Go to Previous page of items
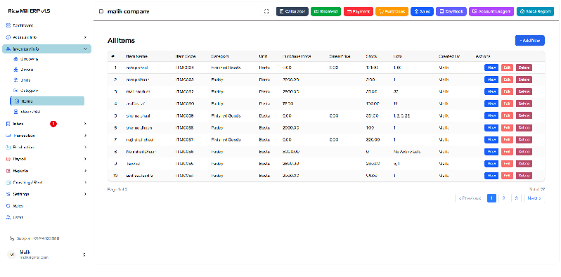 tap(470, 198)
